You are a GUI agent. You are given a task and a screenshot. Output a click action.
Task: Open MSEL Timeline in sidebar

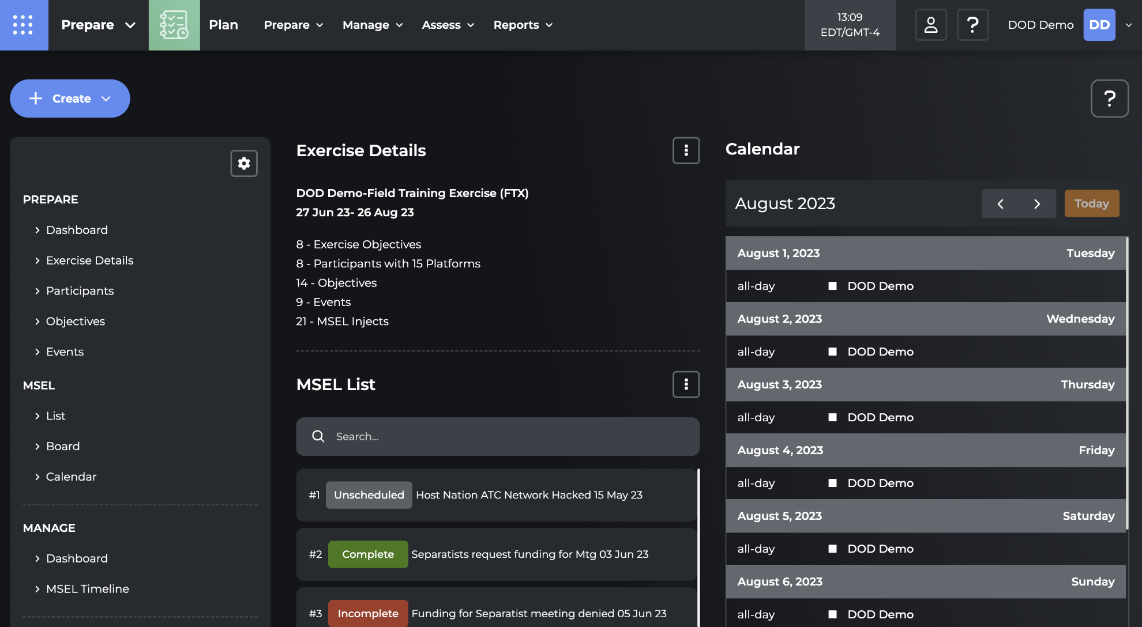[x=87, y=588]
